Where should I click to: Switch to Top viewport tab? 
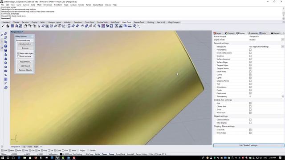(x=24, y=147)
